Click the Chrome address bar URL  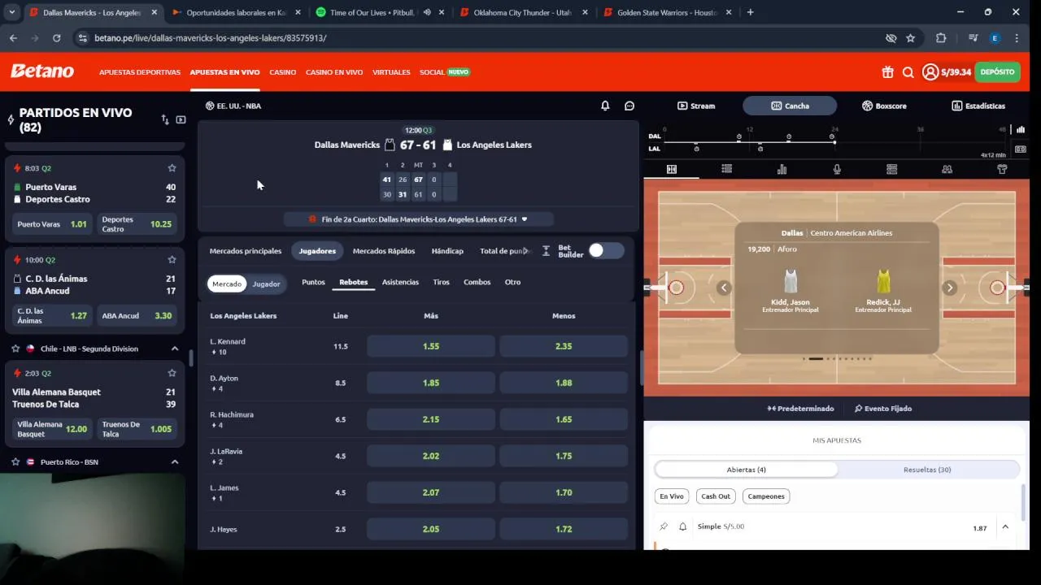coord(210,38)
